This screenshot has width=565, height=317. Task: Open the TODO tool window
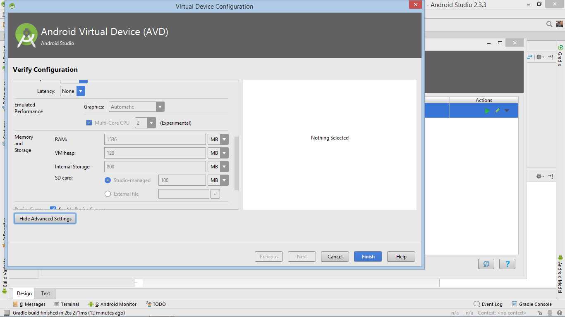(x=156, y=304)
